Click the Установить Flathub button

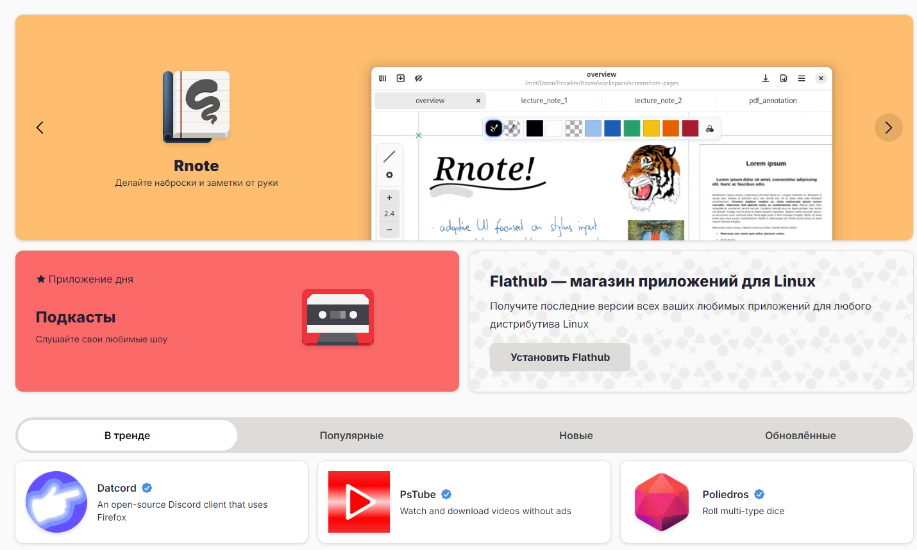[560, 357]
